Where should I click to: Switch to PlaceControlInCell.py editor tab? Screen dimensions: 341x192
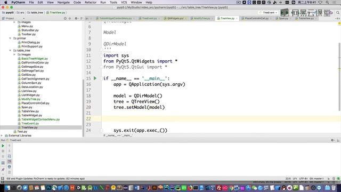[256, 19]
